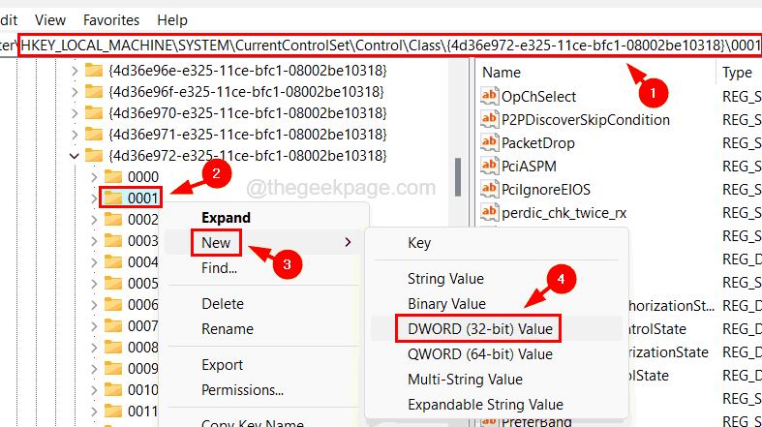The height and width of the screenshot is (427, 762).
Task: Click the OpChSelect string value icon
Action: click(490, 96)
